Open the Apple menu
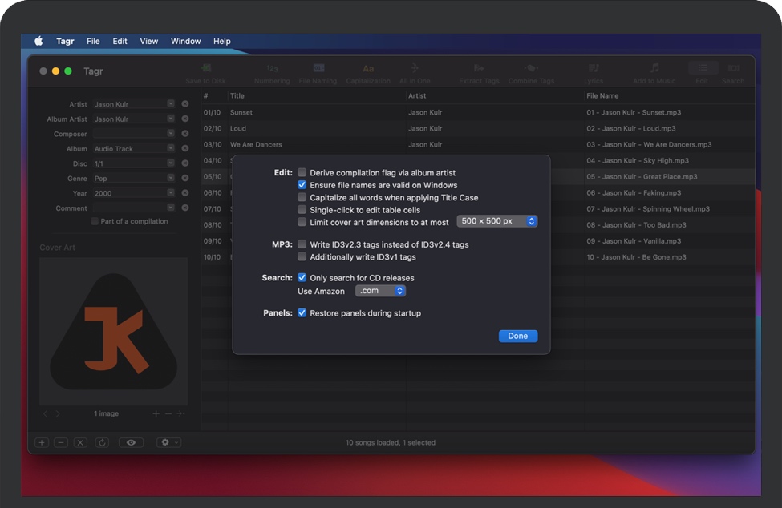 pos(38,41)
